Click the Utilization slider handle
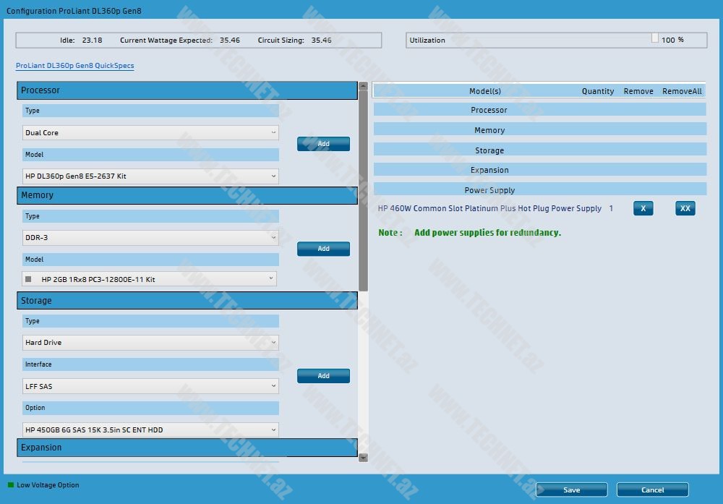Image resolution: width=723 pixels, height=504 pixels. (655, 38)
